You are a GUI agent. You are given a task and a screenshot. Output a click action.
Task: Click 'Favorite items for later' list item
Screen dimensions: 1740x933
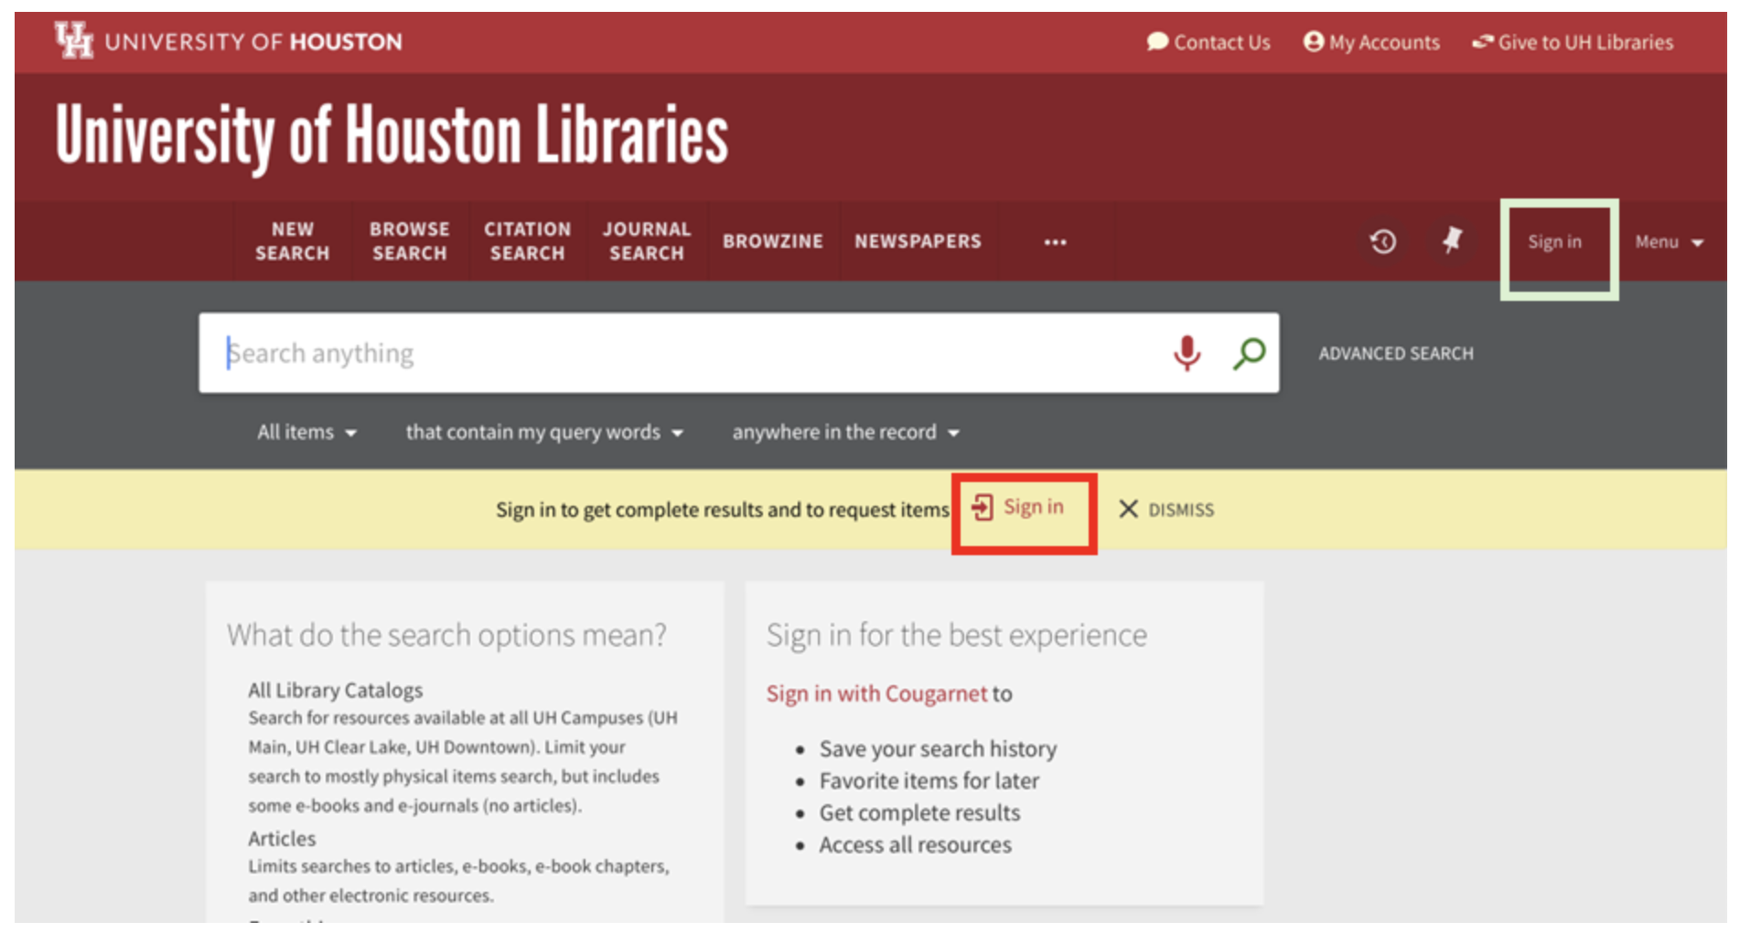(929, 781)
